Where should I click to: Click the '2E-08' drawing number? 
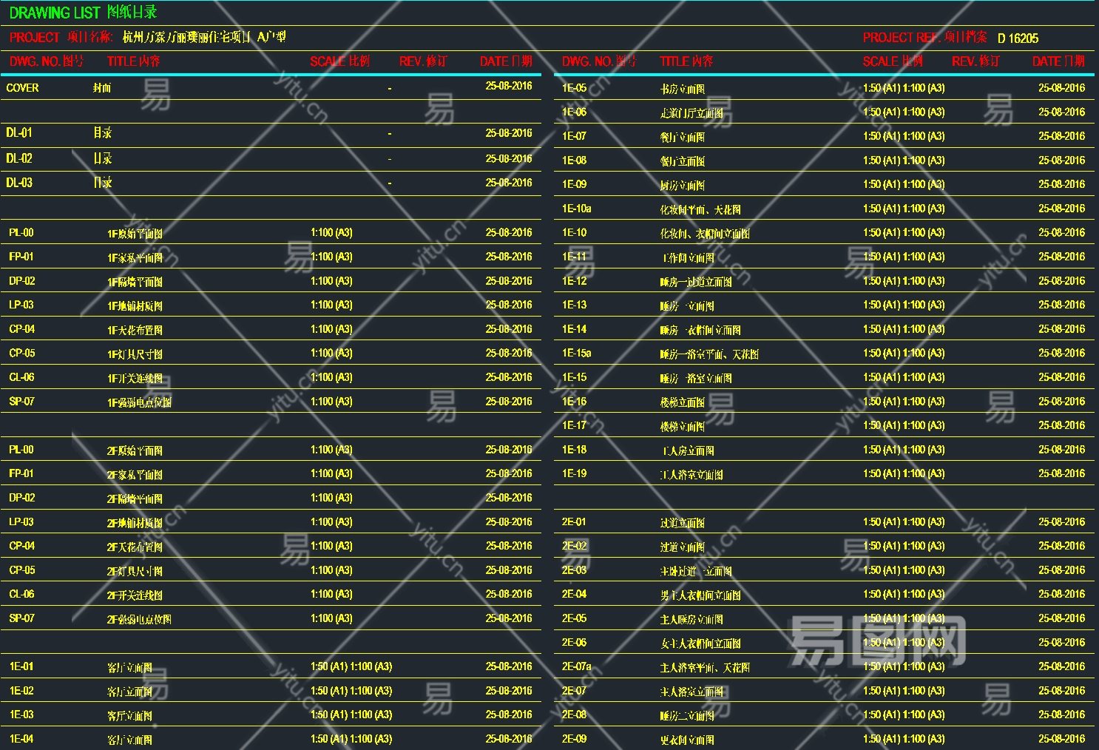(x=574, y=714)
